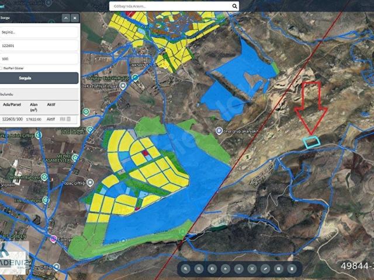This screenshot has width=374, height=280.
Task: Enable the Pasifleri Göster checkbox
Action: (1, 68)
